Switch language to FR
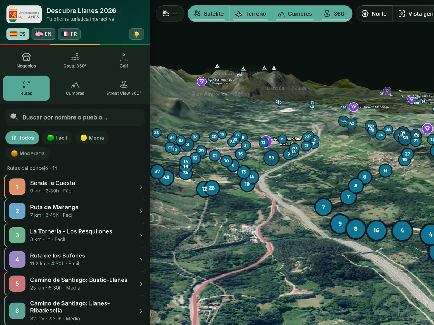The width and height of the screenshot is (434, 325). (69, 34)
